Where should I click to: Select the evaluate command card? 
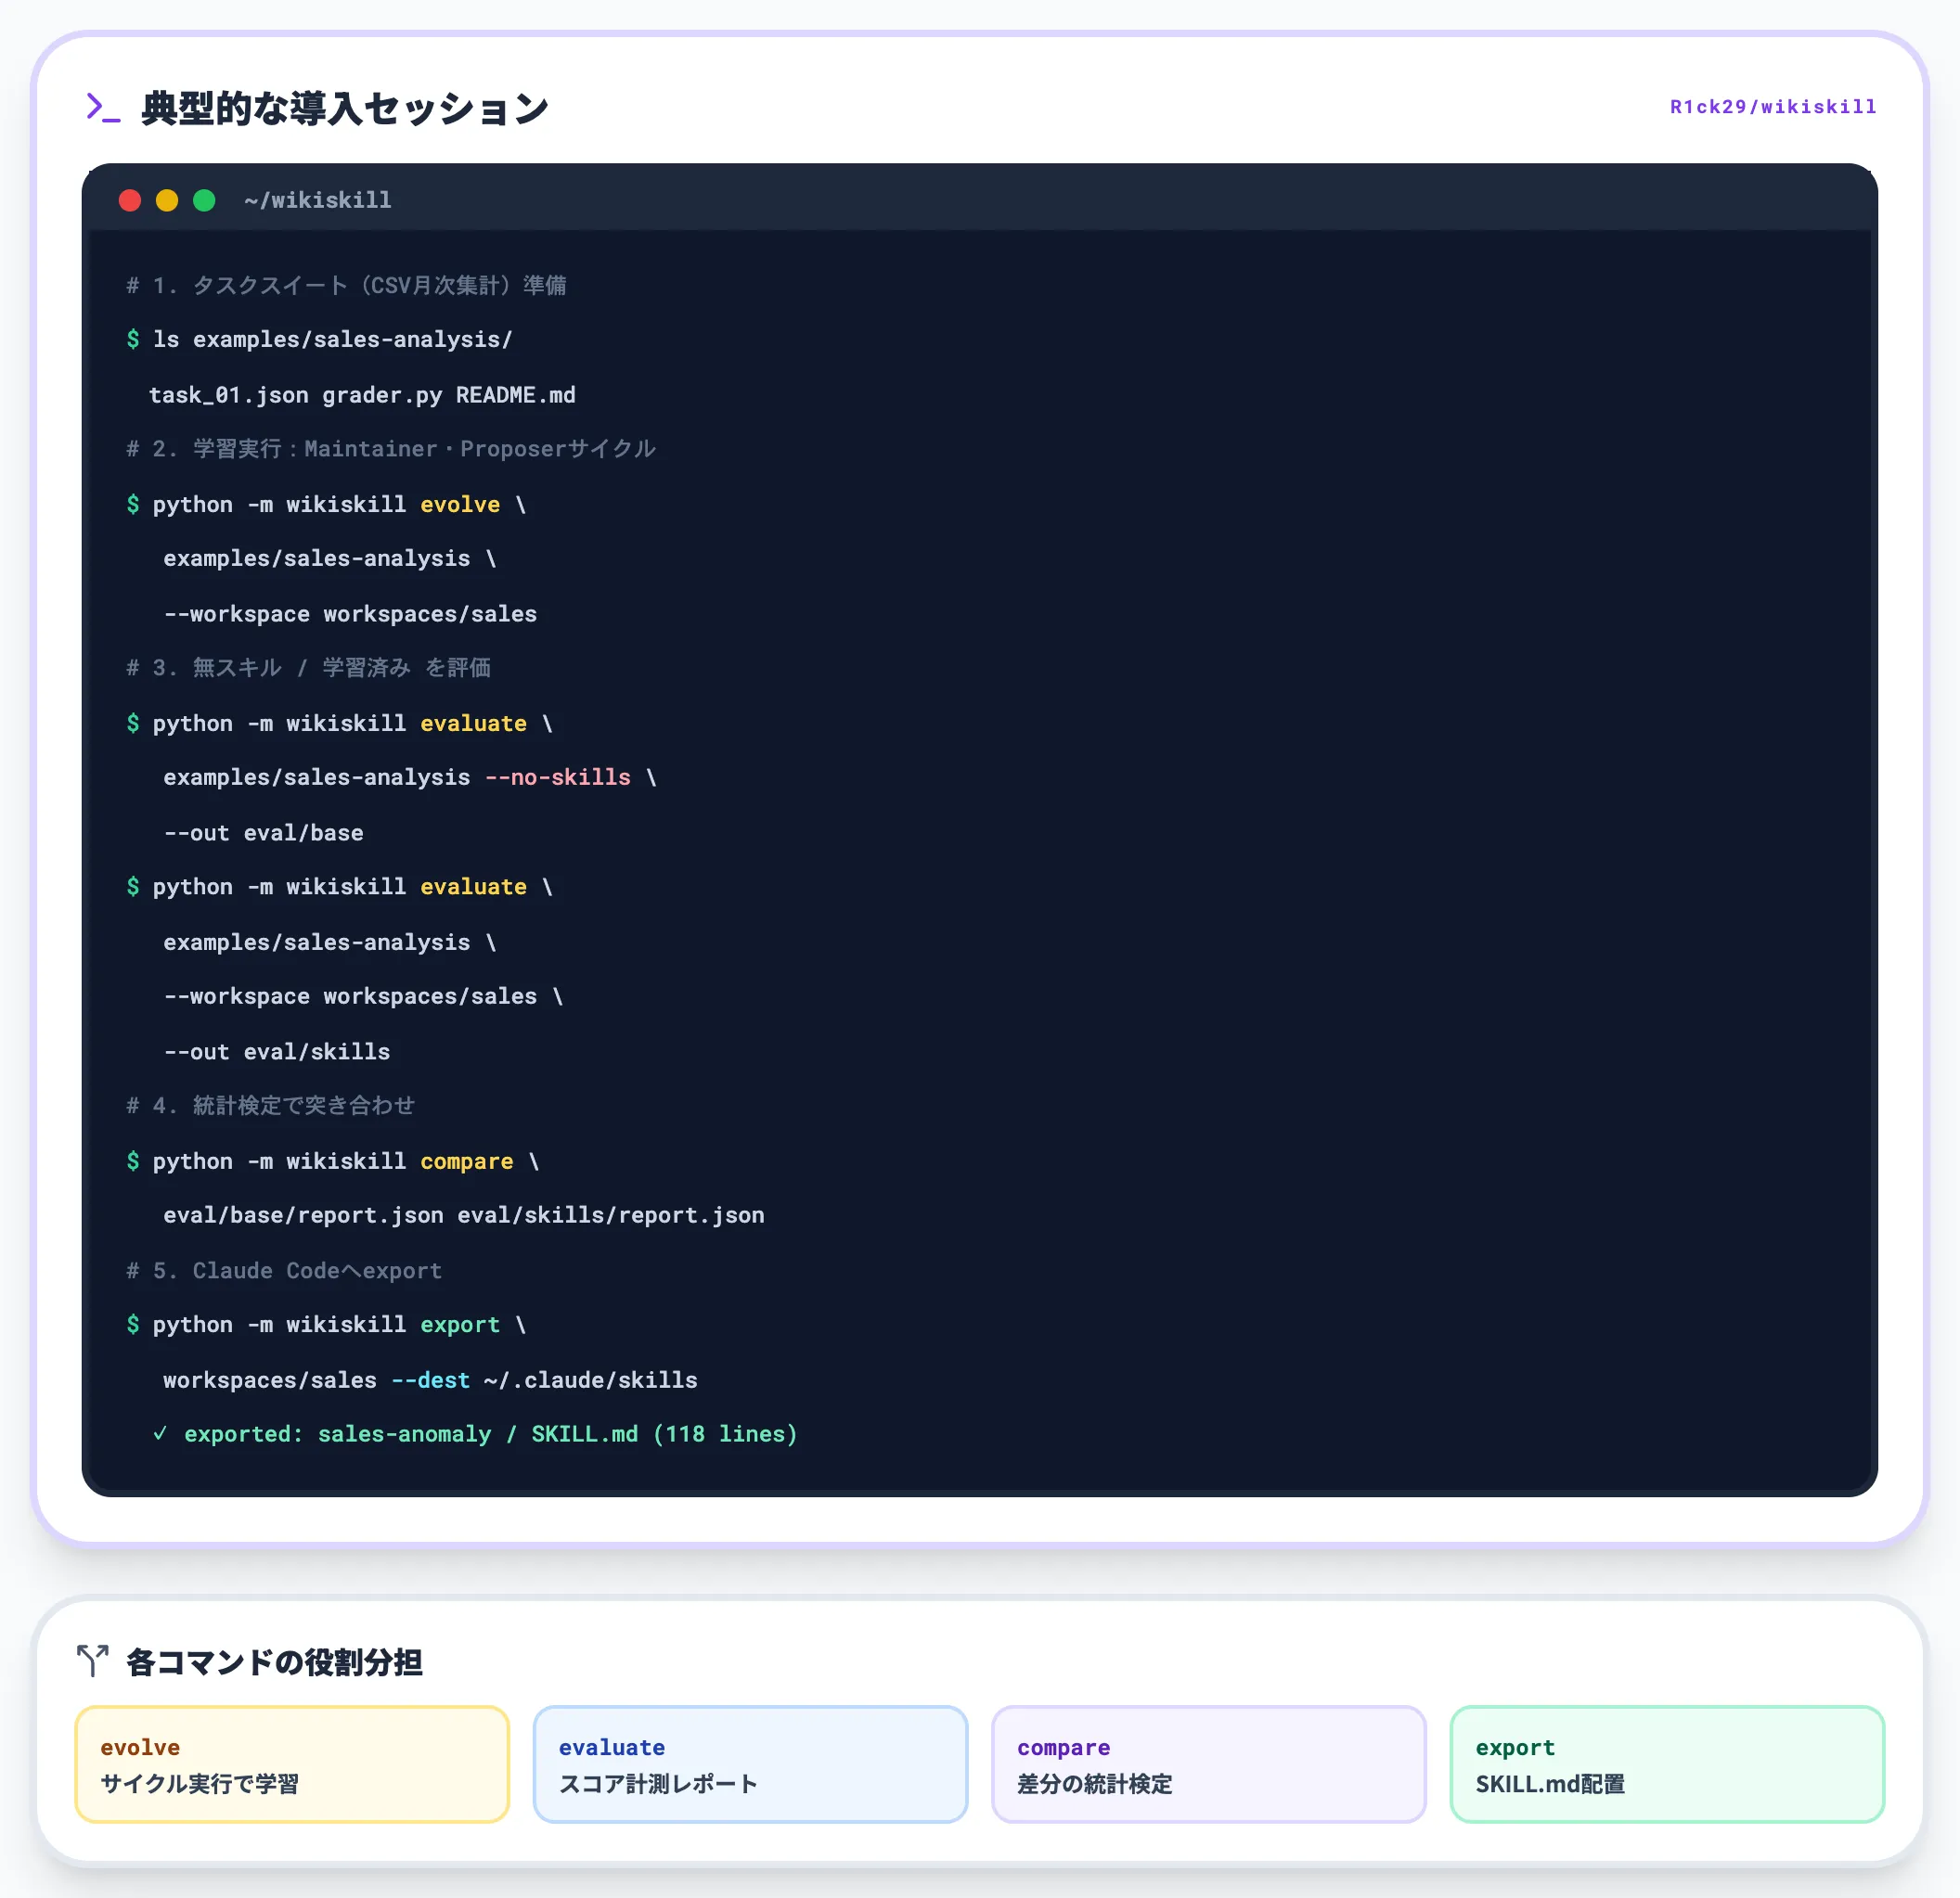pos(750,1764)
